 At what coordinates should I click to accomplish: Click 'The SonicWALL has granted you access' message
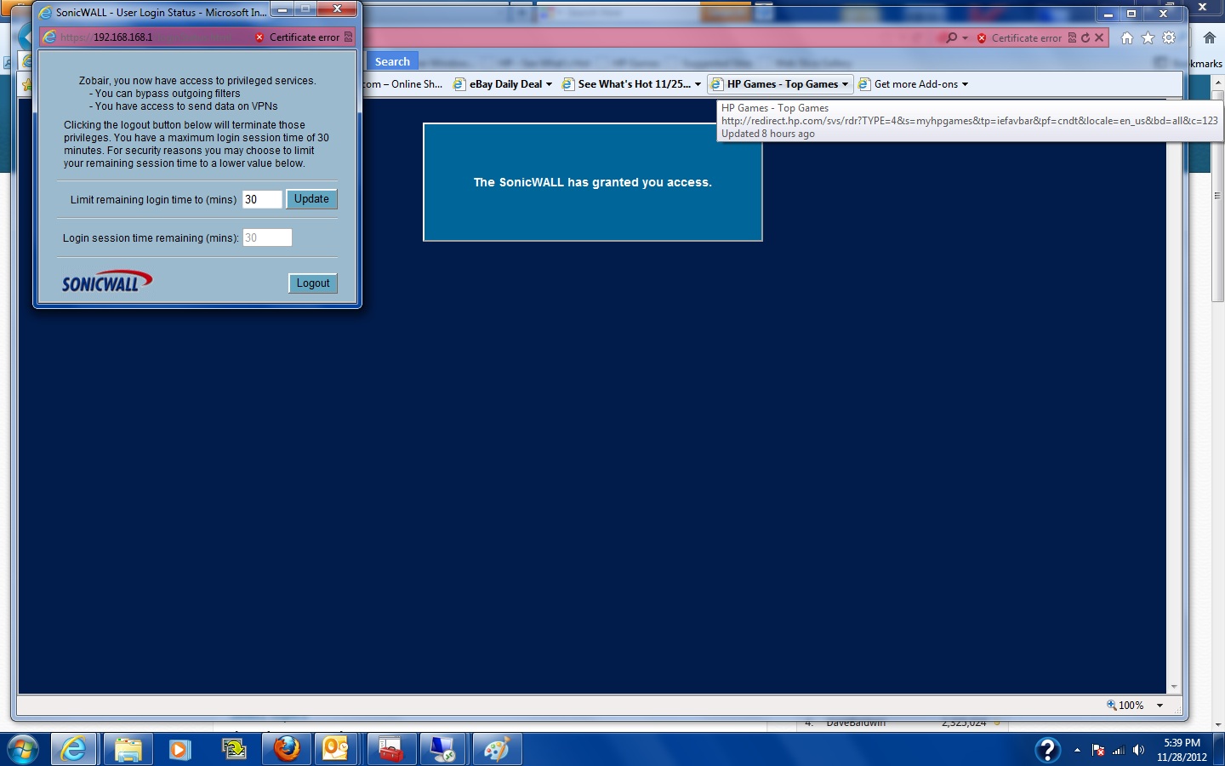pos(593,182)
